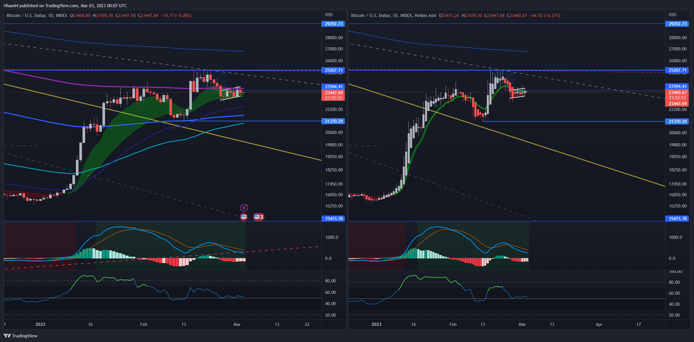This screenshot has width=694, height=342.
Task: Click 23594.41 price label on left chart axis
Action: 334,86
